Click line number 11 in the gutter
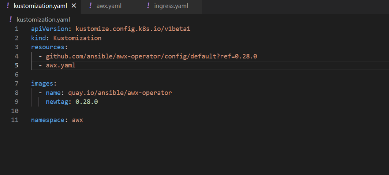Screen dimensions: 389x175 coord(15,120)
